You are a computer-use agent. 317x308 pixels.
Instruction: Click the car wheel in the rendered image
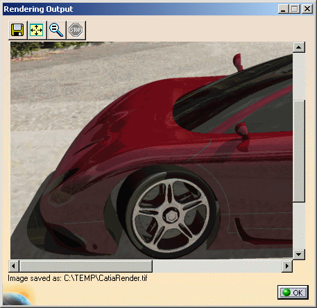171,215
